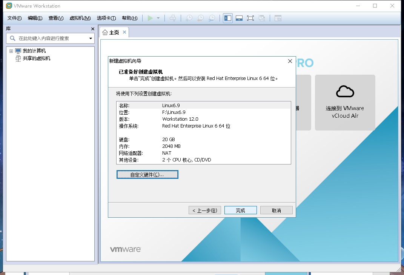Switch to the 主页 tab
This screenshot has height=275, width=404.
114,32
